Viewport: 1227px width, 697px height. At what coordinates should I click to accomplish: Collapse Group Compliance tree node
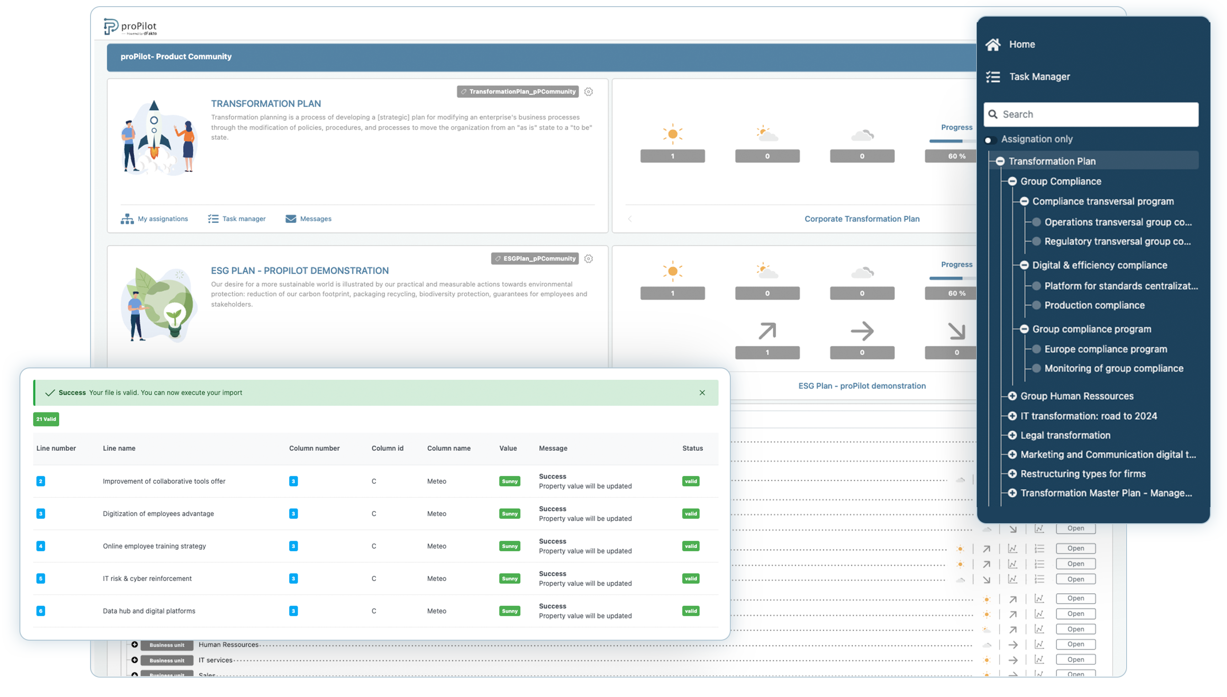(1012, 181)
